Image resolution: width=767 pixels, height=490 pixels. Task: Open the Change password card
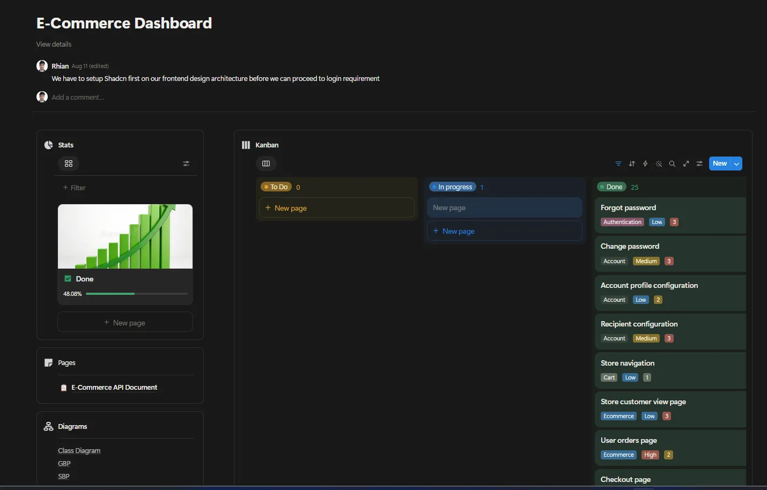(x=670, y=254)
